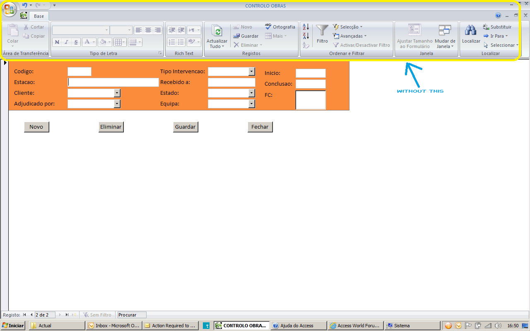Open the gridlines dropdown button
Screen dimensions: 530x331
pos(120,42)
